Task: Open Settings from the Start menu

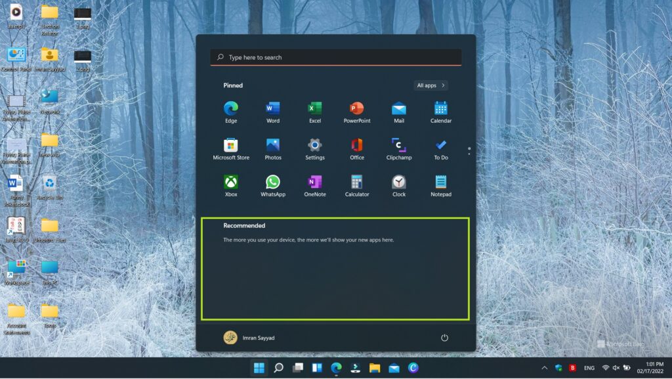Action: click(x=314, y=149)
